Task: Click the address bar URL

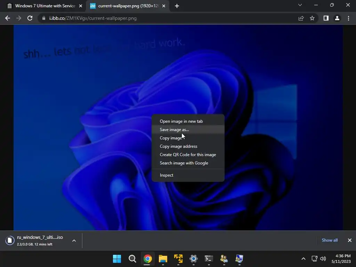Action: (93, 18)
